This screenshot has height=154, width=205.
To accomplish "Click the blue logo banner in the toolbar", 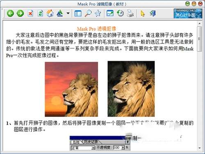I will pos(188,14).
